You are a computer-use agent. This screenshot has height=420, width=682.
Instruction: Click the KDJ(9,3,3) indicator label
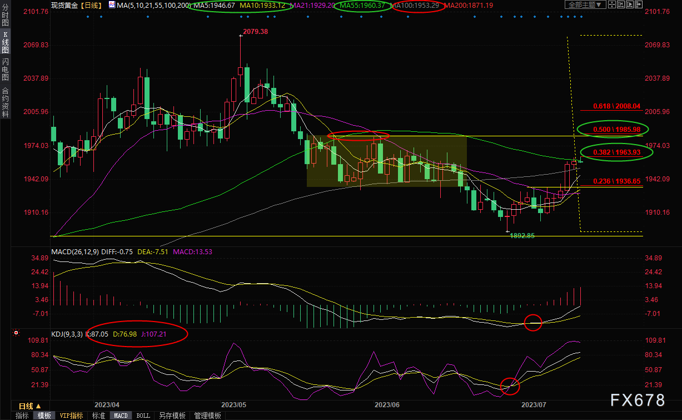pyautogui.click(x=67, y=334)
